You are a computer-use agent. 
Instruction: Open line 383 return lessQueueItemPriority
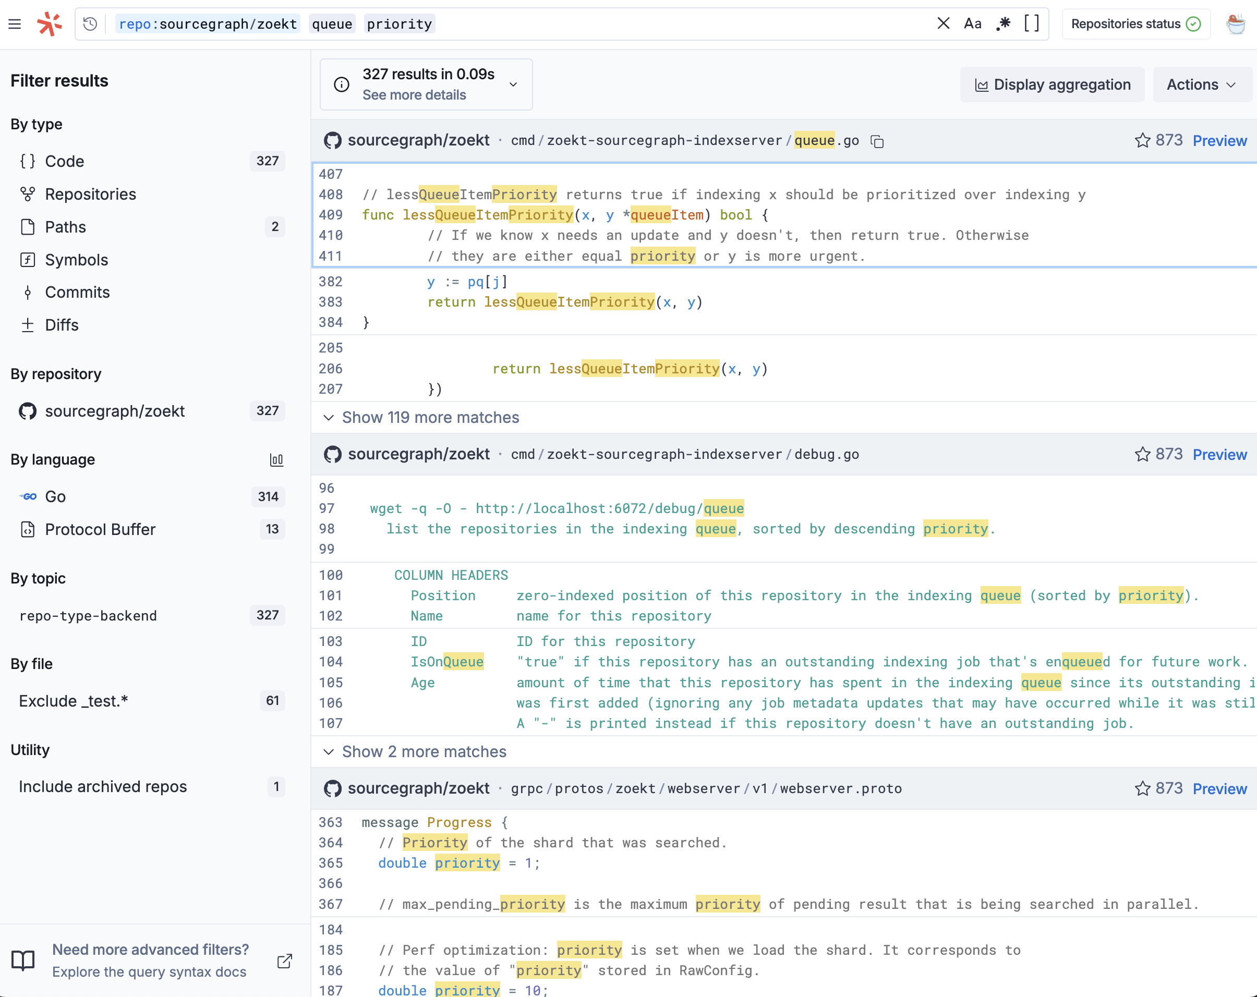point(565,302)
